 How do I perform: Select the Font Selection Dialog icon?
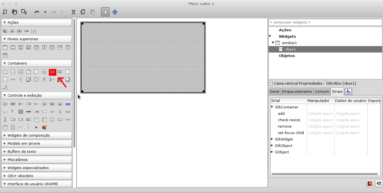44,47
